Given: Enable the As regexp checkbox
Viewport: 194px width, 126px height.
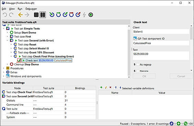Looking at the screenshot, I should click(138, 64).
